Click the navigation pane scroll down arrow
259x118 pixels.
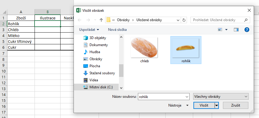click(121, 88)
